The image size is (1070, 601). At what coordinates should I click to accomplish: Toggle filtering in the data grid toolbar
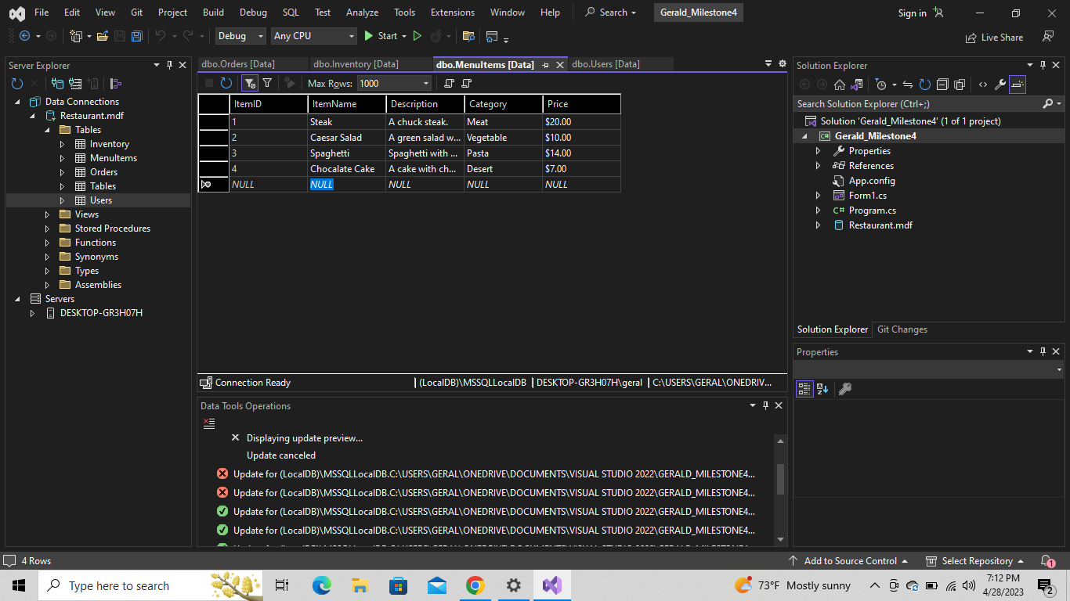pos(250,83)
